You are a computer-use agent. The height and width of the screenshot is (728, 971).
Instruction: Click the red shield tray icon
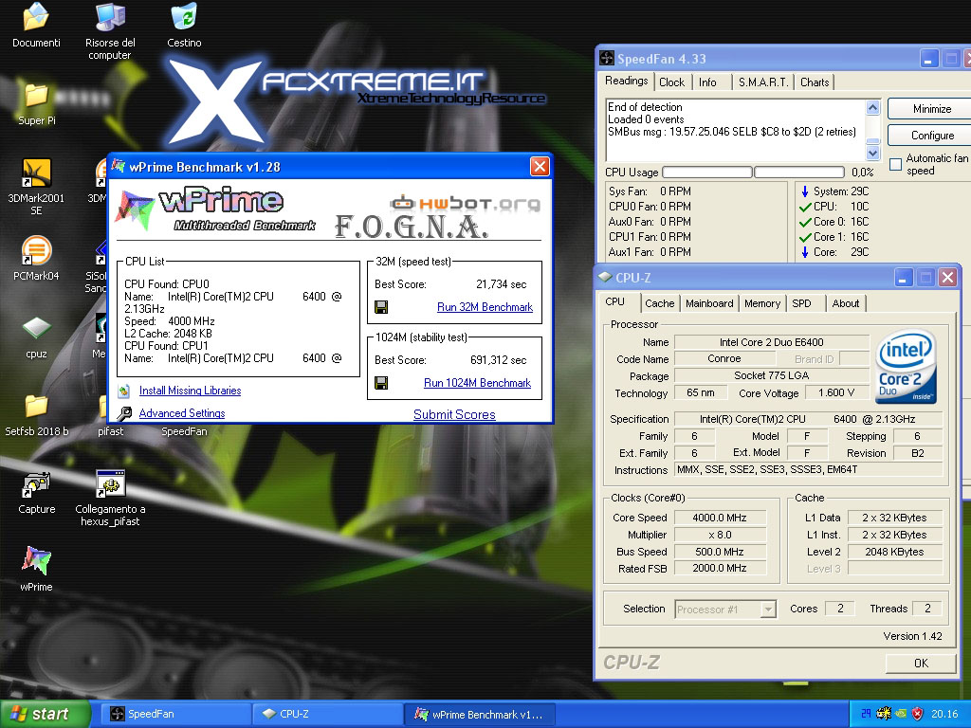(x=918, y=714)
